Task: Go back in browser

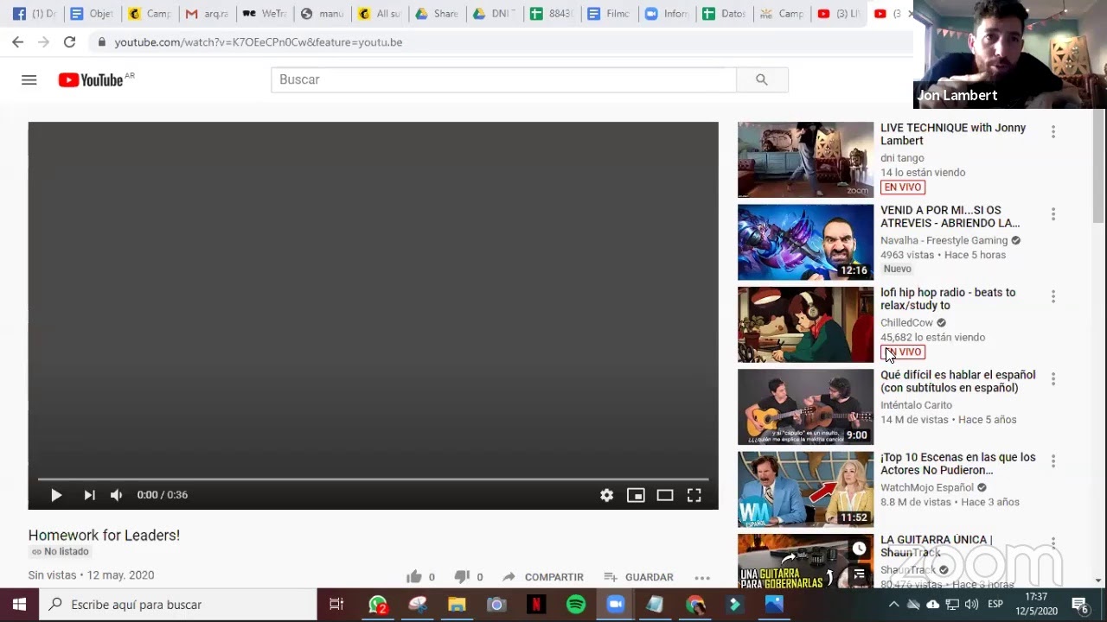Action: coord(17,41)
